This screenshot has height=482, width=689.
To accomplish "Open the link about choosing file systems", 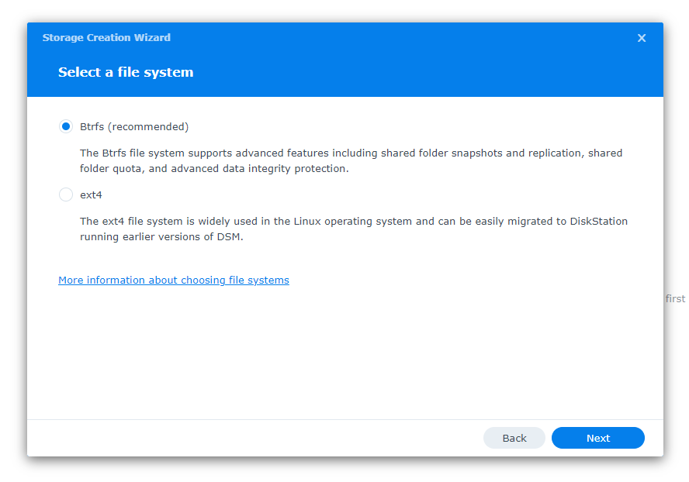I will point(173,280).
